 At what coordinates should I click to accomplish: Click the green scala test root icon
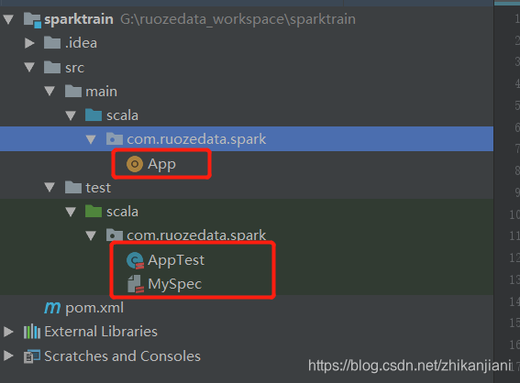point(94,211)
